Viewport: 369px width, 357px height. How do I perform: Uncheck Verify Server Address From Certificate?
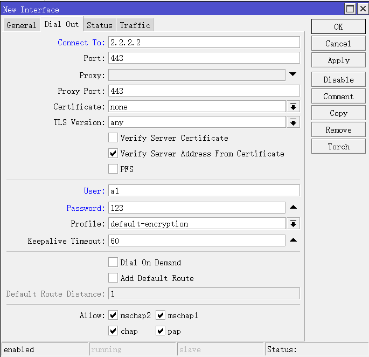pos(113,154)
